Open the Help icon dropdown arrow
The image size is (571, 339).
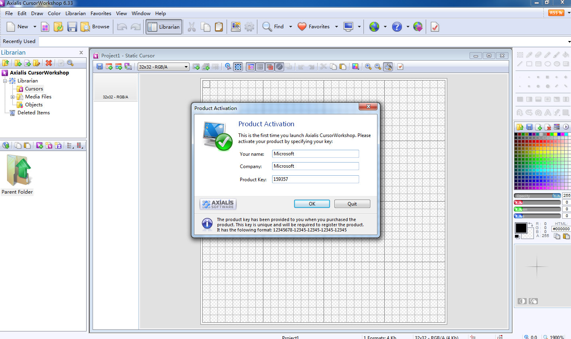tap(408, 27)
